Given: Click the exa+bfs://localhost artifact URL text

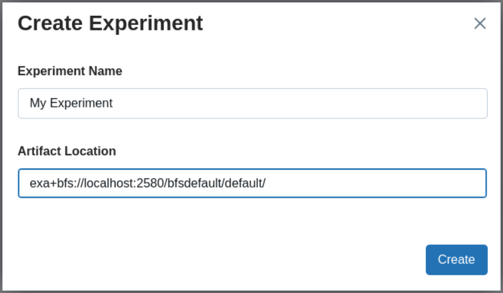Looking at the screenshot, I should pos(147,183).
